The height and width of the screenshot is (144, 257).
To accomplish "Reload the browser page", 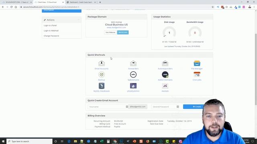I will 12,7.
